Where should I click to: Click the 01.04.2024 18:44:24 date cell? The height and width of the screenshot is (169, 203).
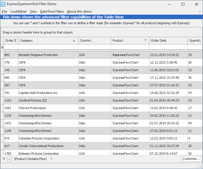coord(168,100)
